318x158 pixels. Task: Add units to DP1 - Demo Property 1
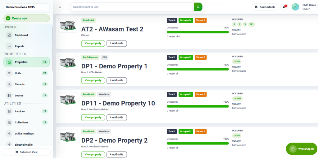click(x=117, y=80)
